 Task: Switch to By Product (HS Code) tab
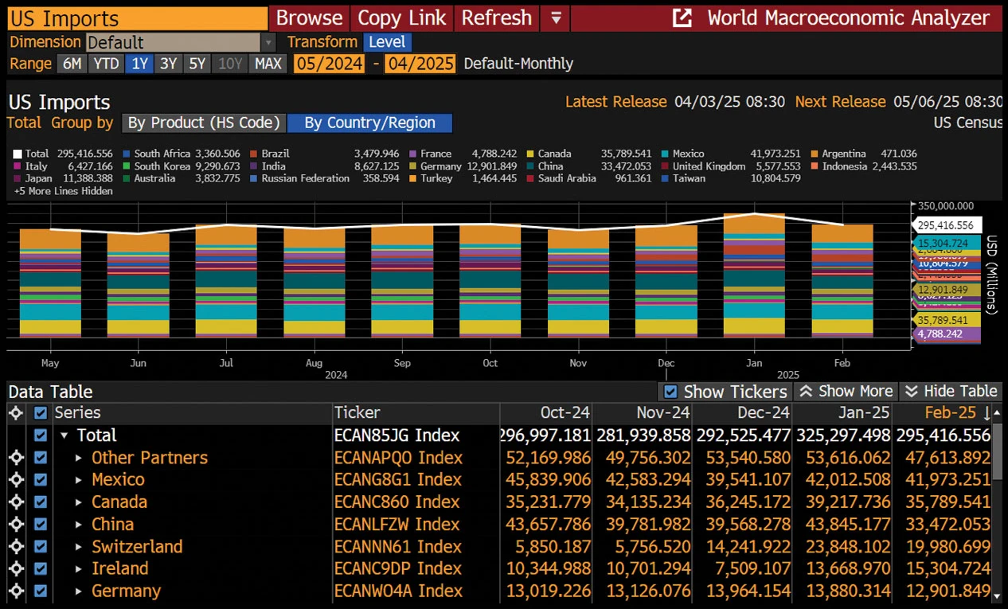(x=204, y=123)
